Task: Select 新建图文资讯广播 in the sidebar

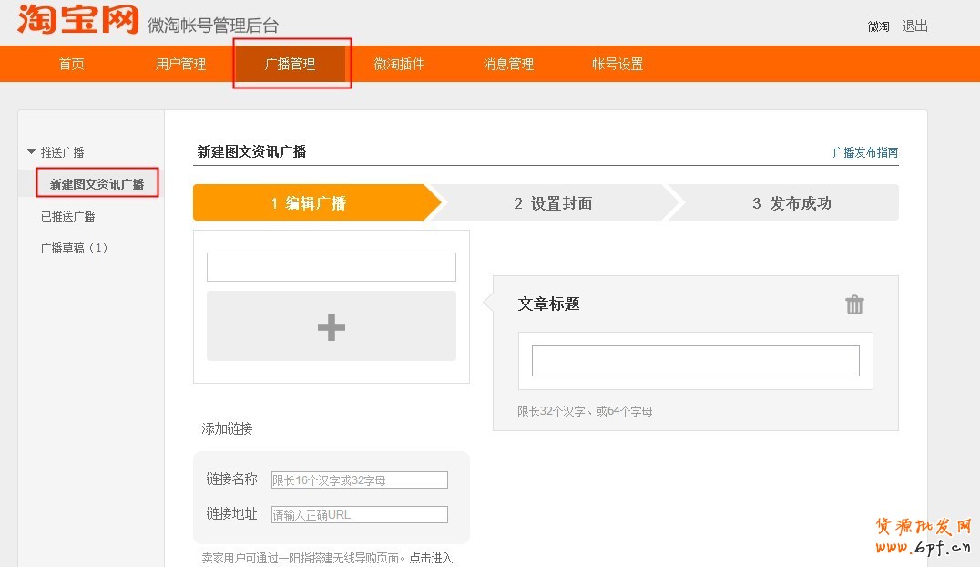Action: 97,184
